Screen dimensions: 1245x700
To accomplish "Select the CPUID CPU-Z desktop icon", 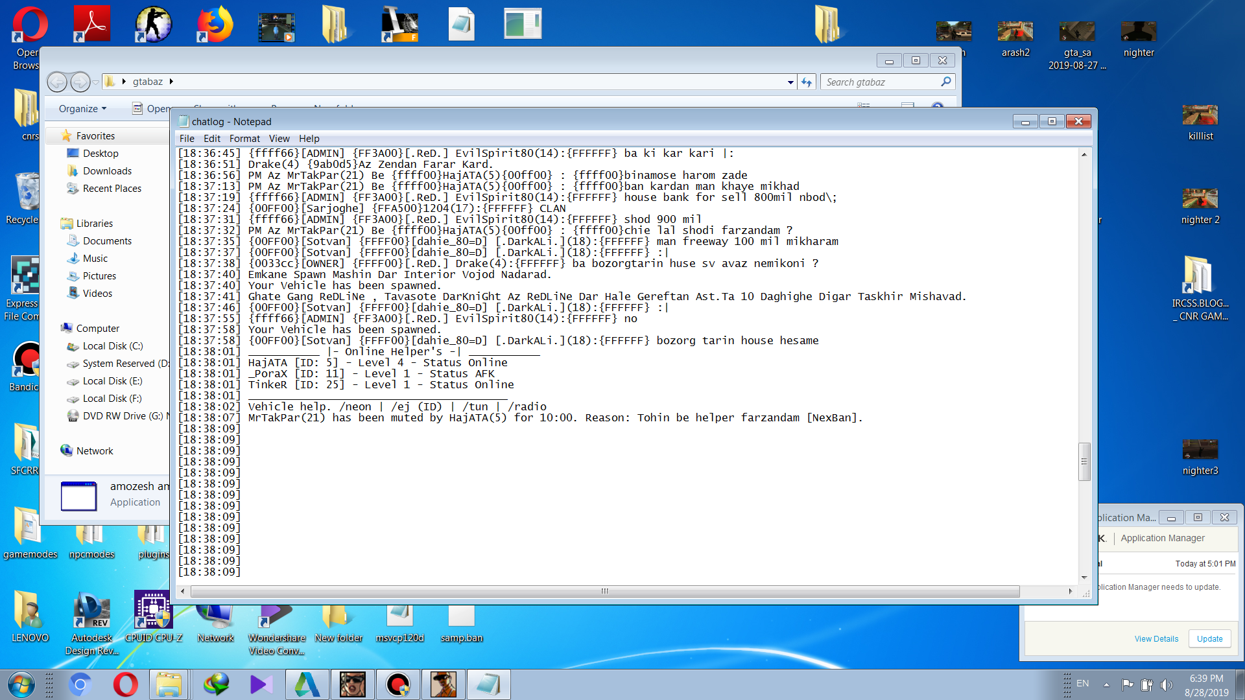I will [154, 617].
